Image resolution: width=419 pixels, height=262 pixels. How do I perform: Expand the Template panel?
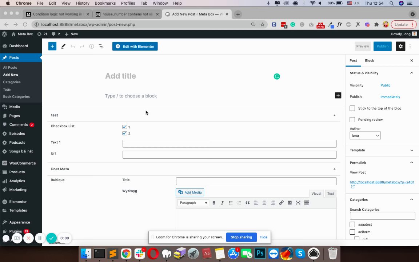click(411, 150)
